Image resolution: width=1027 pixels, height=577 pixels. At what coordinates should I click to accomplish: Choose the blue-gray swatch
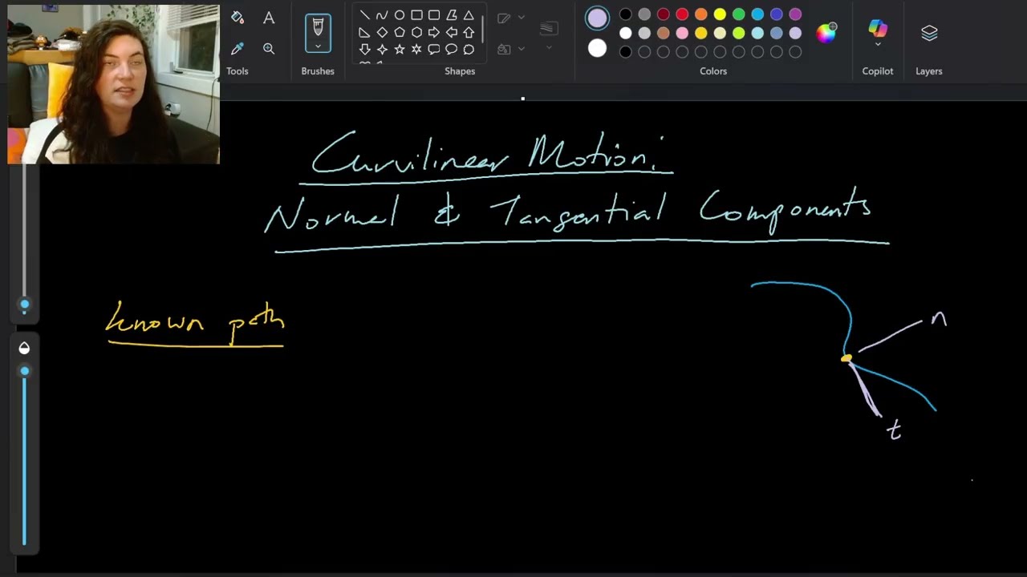tap(777, 33)
